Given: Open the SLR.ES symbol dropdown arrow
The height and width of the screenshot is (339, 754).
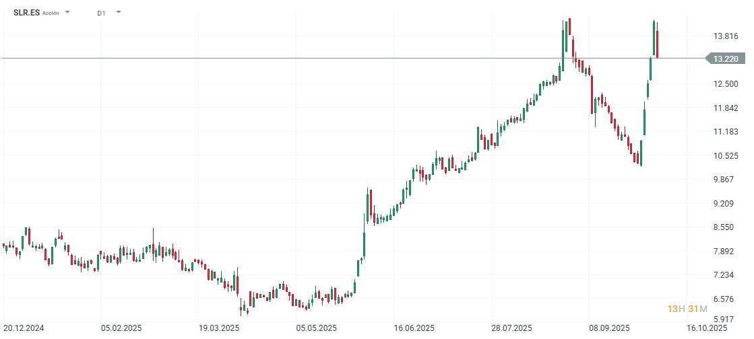Looking at the screenshot, I should pos(67,12).
